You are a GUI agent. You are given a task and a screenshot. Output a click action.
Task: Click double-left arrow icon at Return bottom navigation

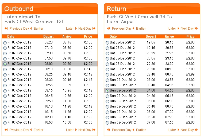[109, 130]
